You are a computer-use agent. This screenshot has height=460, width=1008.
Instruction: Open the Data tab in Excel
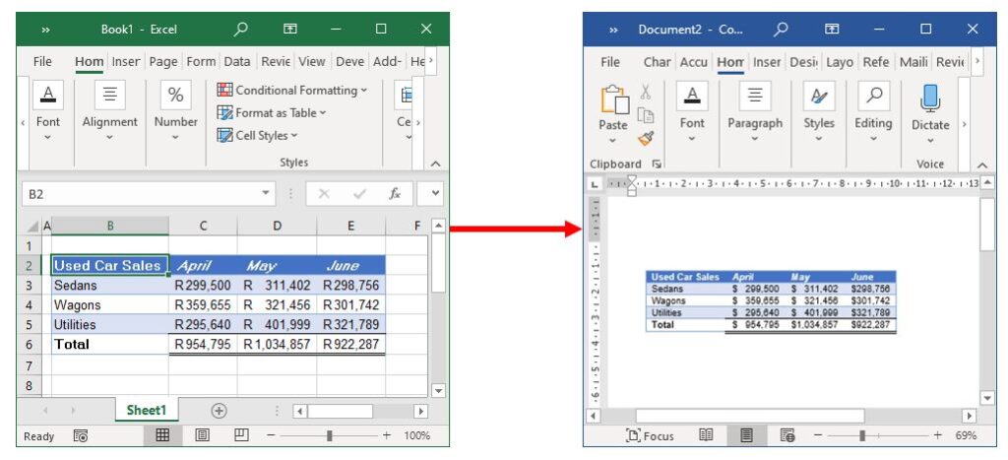click(x=237, y=61)
